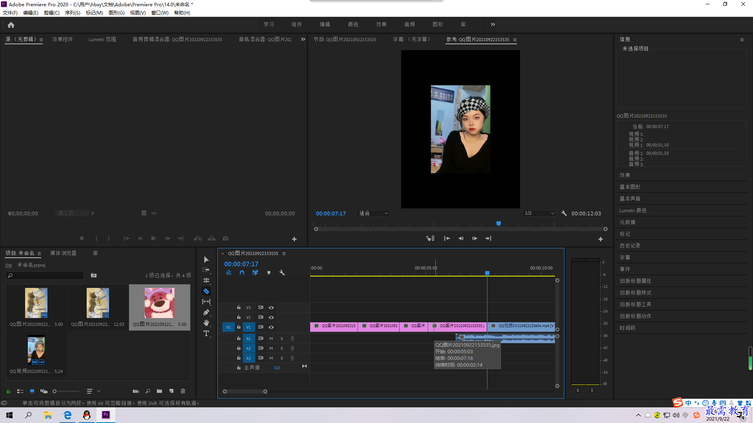The width and height of the screenshot is (753, 423).
Task: Expand more workspaces chevron
Action: [493, 24]
